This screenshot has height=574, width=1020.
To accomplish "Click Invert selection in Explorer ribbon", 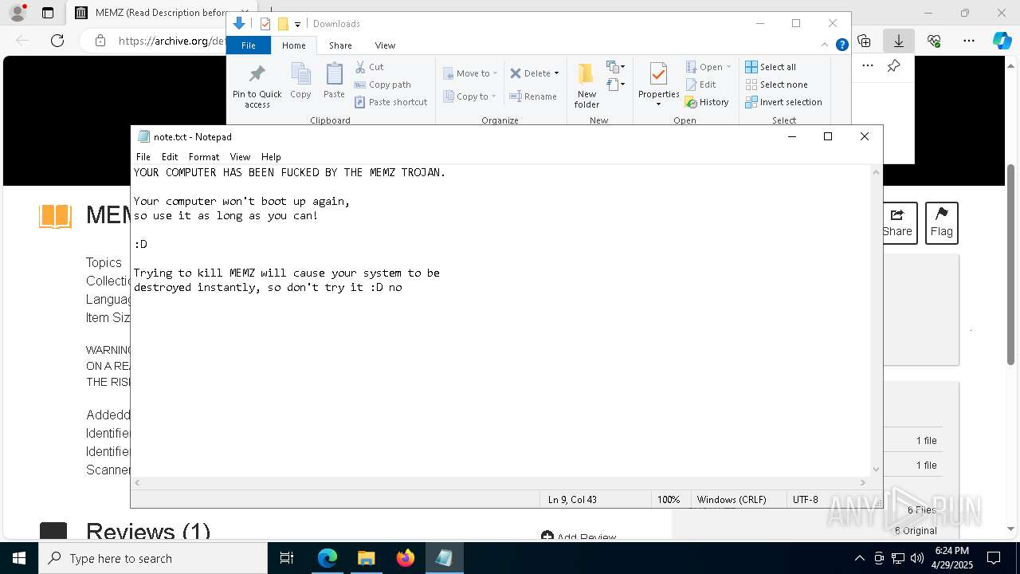I will 783,102.
